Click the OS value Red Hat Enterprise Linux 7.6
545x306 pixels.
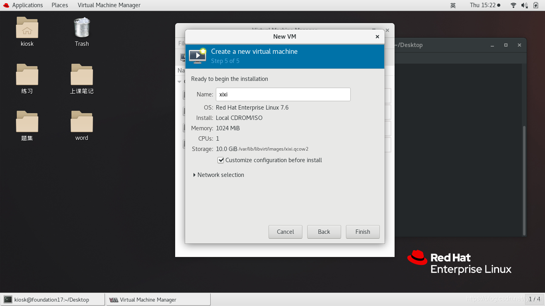(x=252, y=108)
